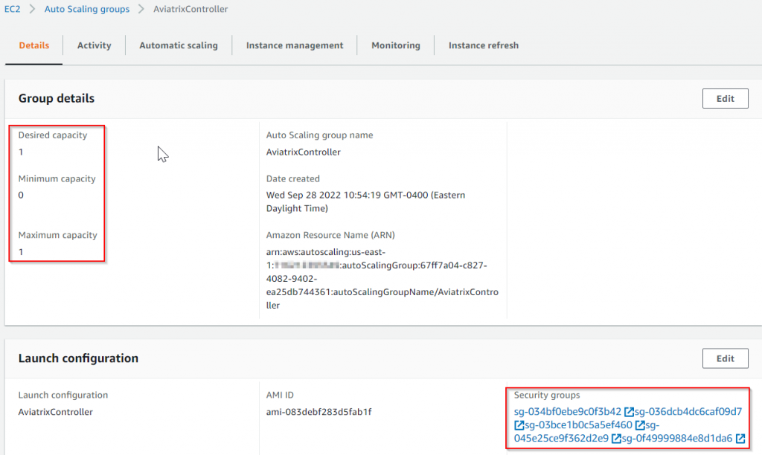The width and height of the screenshot is (762, 455).
Task: Open the Activity tab
Action: (95, 45)
